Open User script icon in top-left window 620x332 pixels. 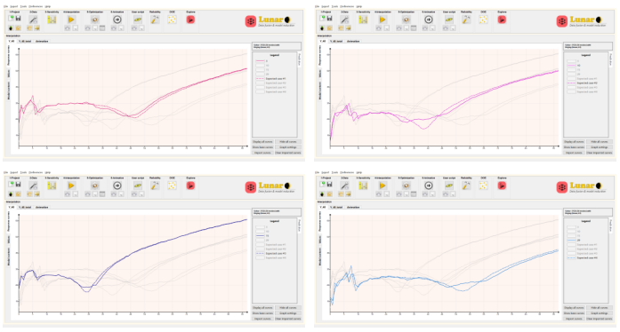138,20
